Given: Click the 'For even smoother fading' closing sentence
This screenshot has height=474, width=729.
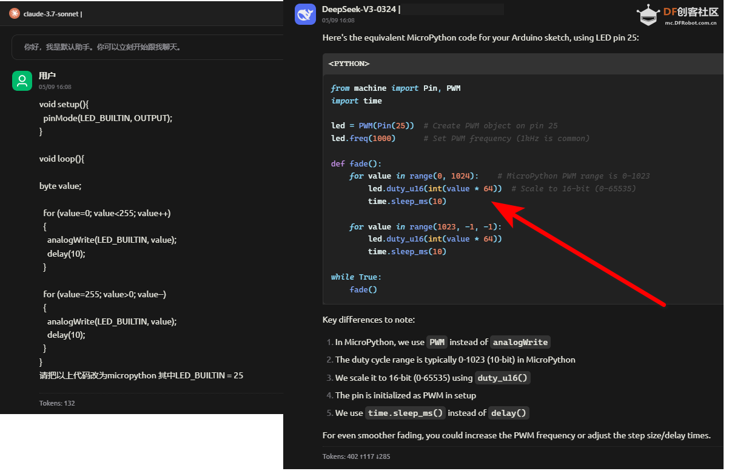Looking at the screenshot, I should click(517, 435).
